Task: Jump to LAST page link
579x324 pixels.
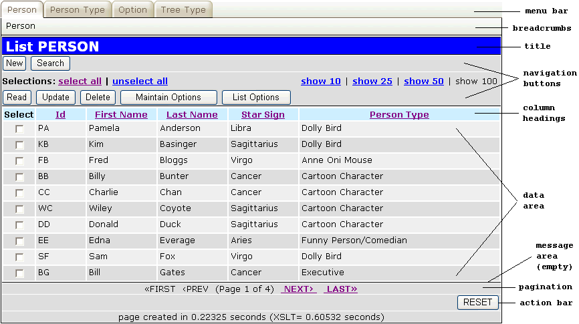Action: pyautogui.click(x=341, y=289)
